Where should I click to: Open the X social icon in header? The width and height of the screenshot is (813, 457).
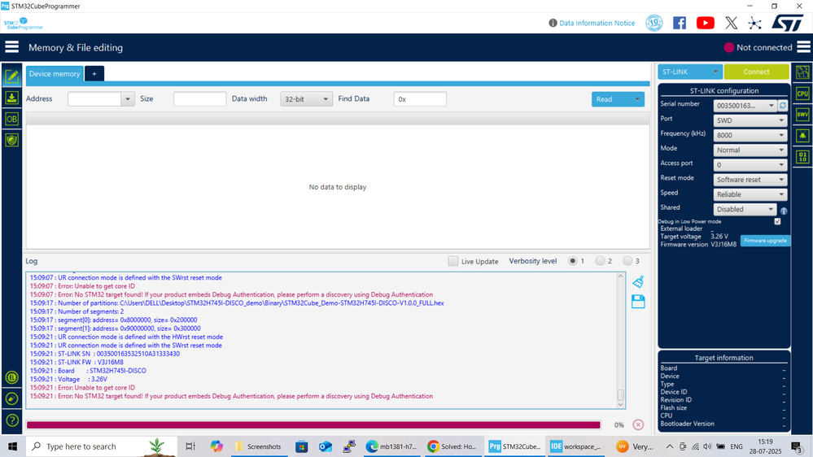(x=731, y=23)
